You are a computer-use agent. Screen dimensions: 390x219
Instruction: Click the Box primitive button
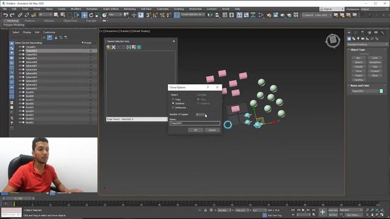point(358,58)
